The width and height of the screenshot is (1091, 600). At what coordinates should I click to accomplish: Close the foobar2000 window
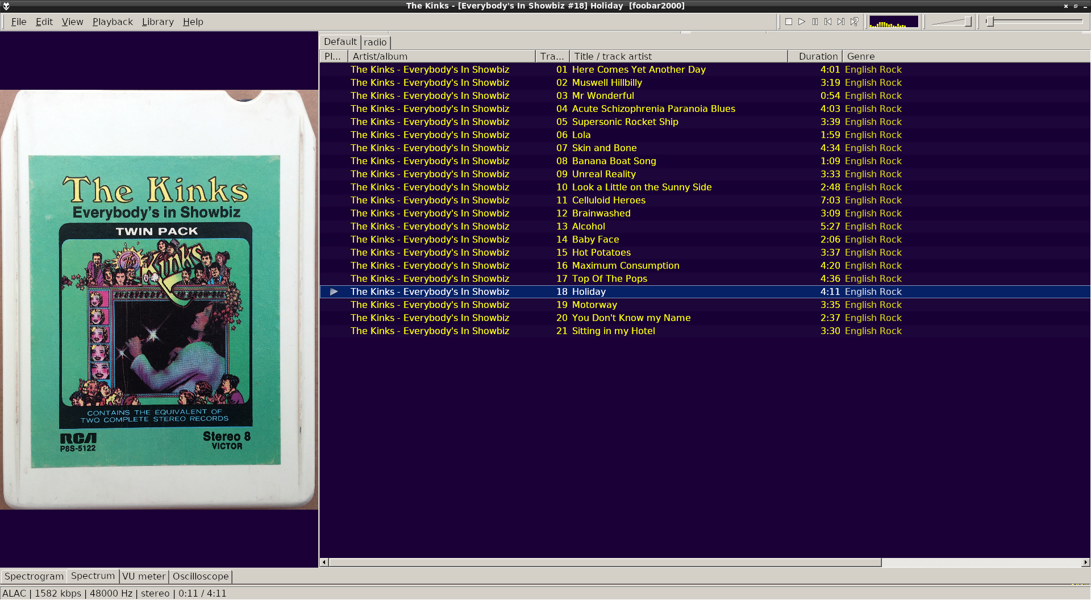(1066, 6)
